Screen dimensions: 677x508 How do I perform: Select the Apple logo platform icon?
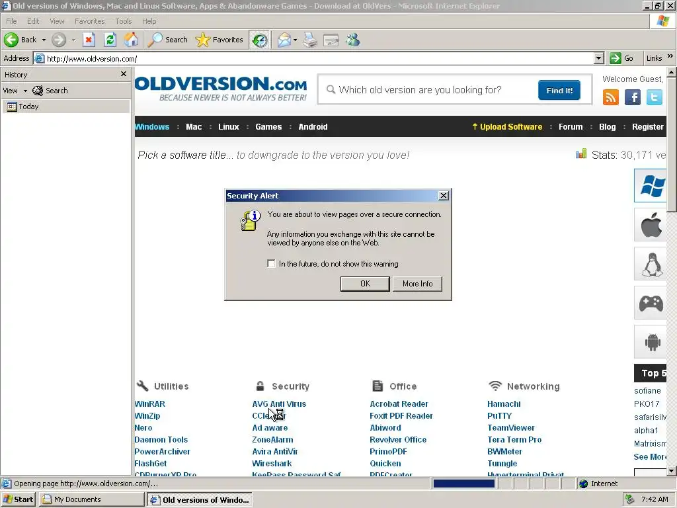pos(651,225)
